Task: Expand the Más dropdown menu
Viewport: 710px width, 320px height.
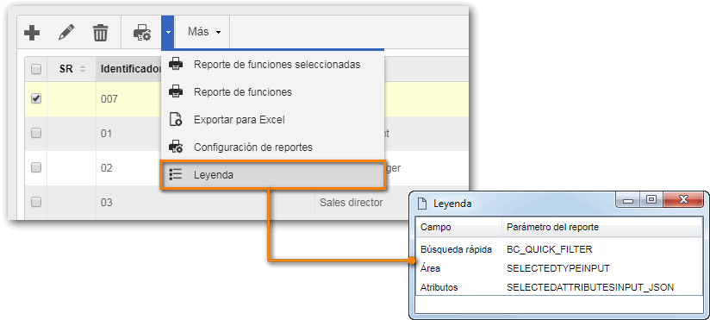Action: 204,32
